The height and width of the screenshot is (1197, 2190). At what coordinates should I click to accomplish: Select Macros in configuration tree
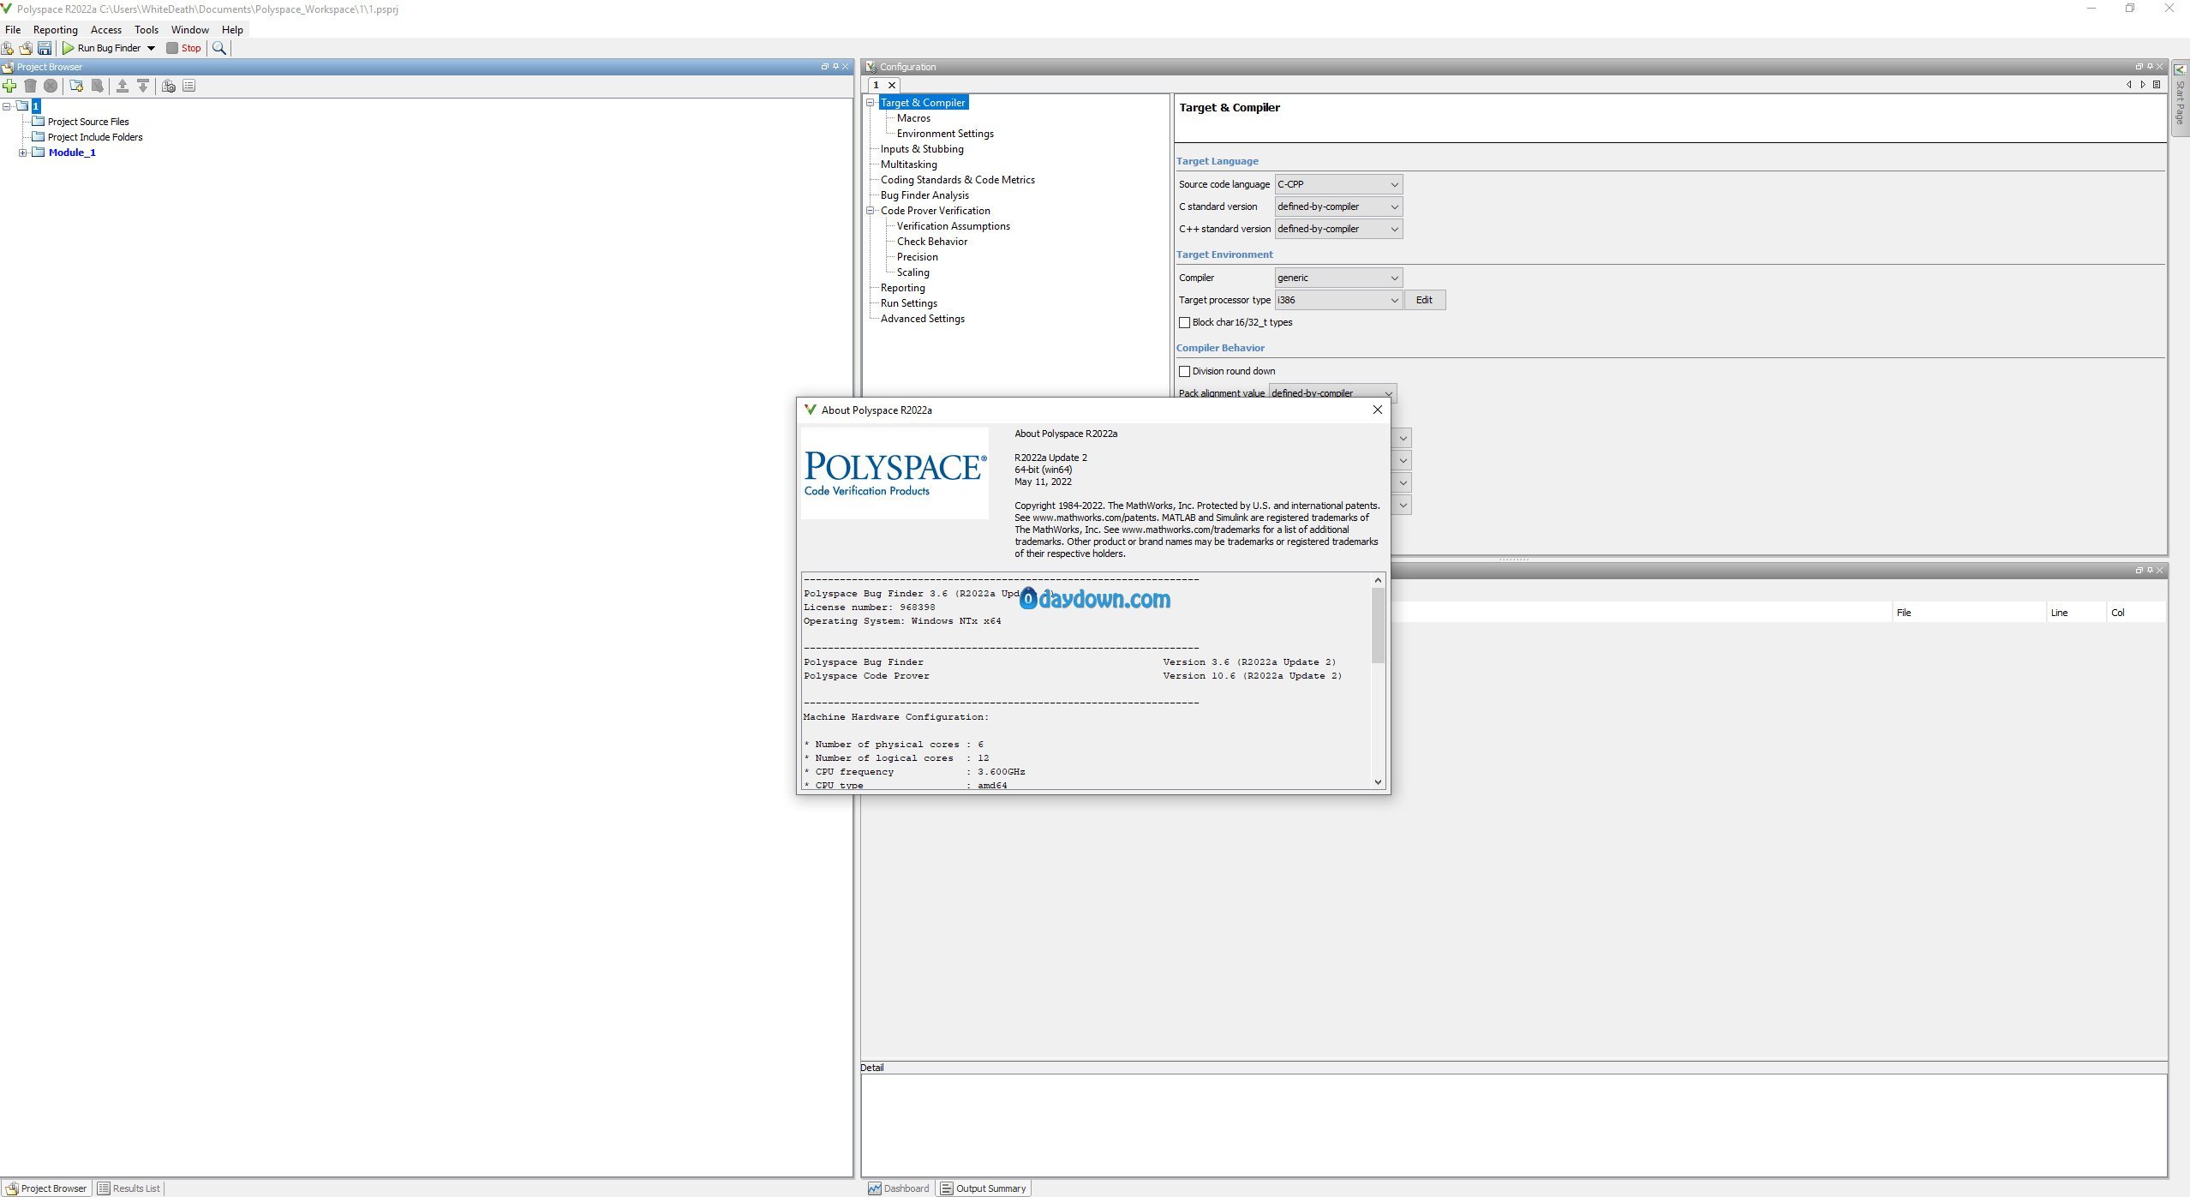pyautogui.click(x=913, y=118)
